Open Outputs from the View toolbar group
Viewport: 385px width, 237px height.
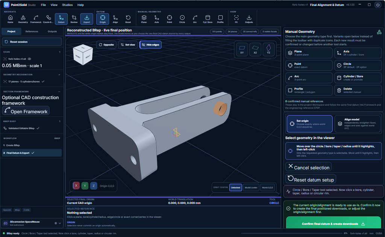[249, 19]
